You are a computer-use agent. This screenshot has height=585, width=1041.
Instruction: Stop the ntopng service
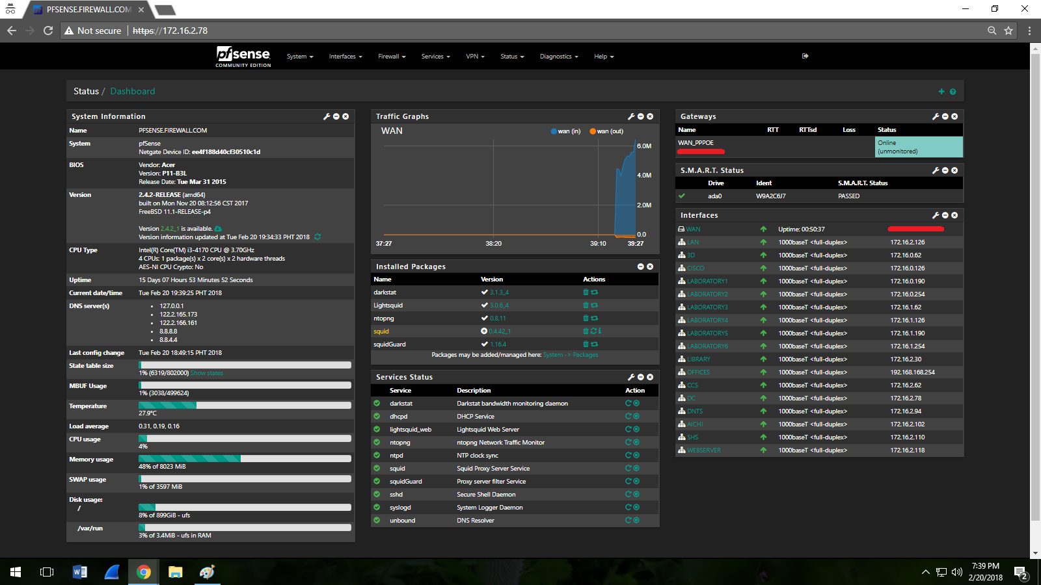(636, 443)
